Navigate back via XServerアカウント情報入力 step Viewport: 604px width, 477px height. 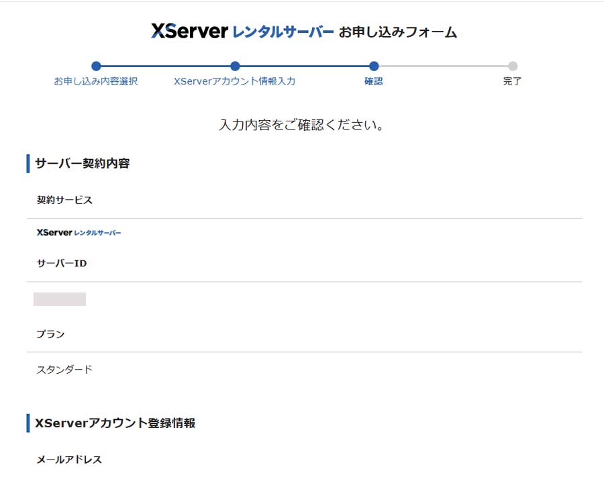pos(235,81)
